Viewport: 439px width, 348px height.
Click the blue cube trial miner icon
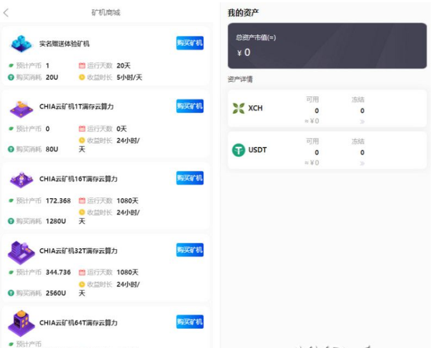(22, 44)
